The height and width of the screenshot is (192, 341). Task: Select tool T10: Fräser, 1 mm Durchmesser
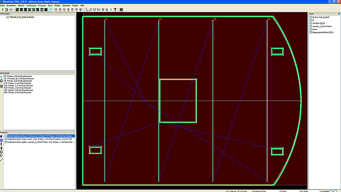17,83
